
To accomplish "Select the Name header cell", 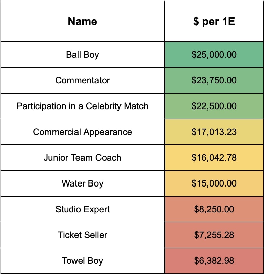I will 83,21.
